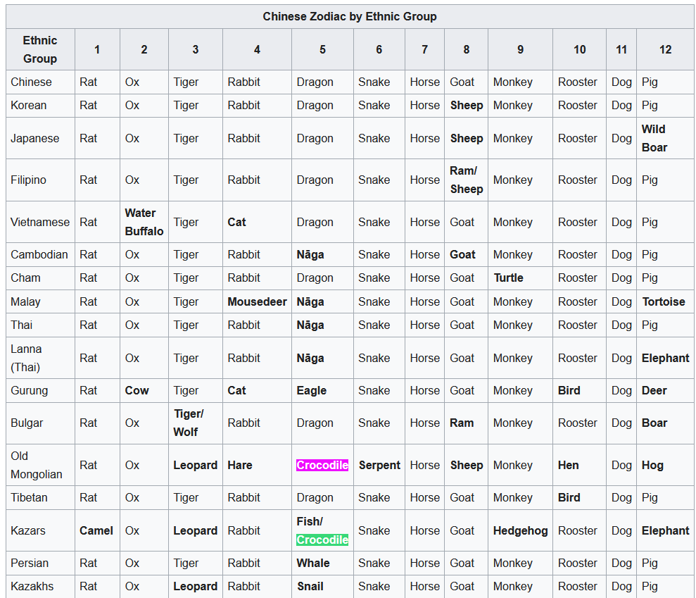
Task: Click the 'Bulgar' row label
Action: click(x=27, y=423)
